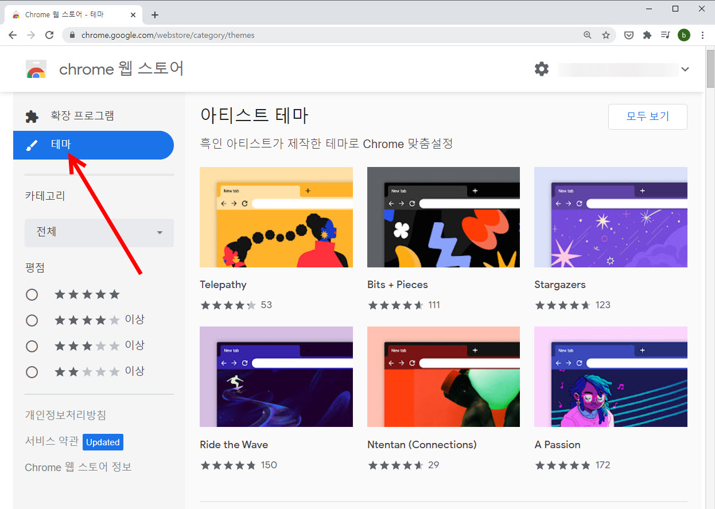The height and width of the screenshot is (509, 715).
Task: Open the Pocket extension icon
Action: coord(629,35)
